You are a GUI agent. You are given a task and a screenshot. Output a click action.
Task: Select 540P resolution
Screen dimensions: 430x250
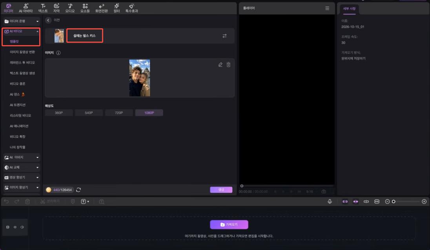pyautogui.click(x=89, y=113)
